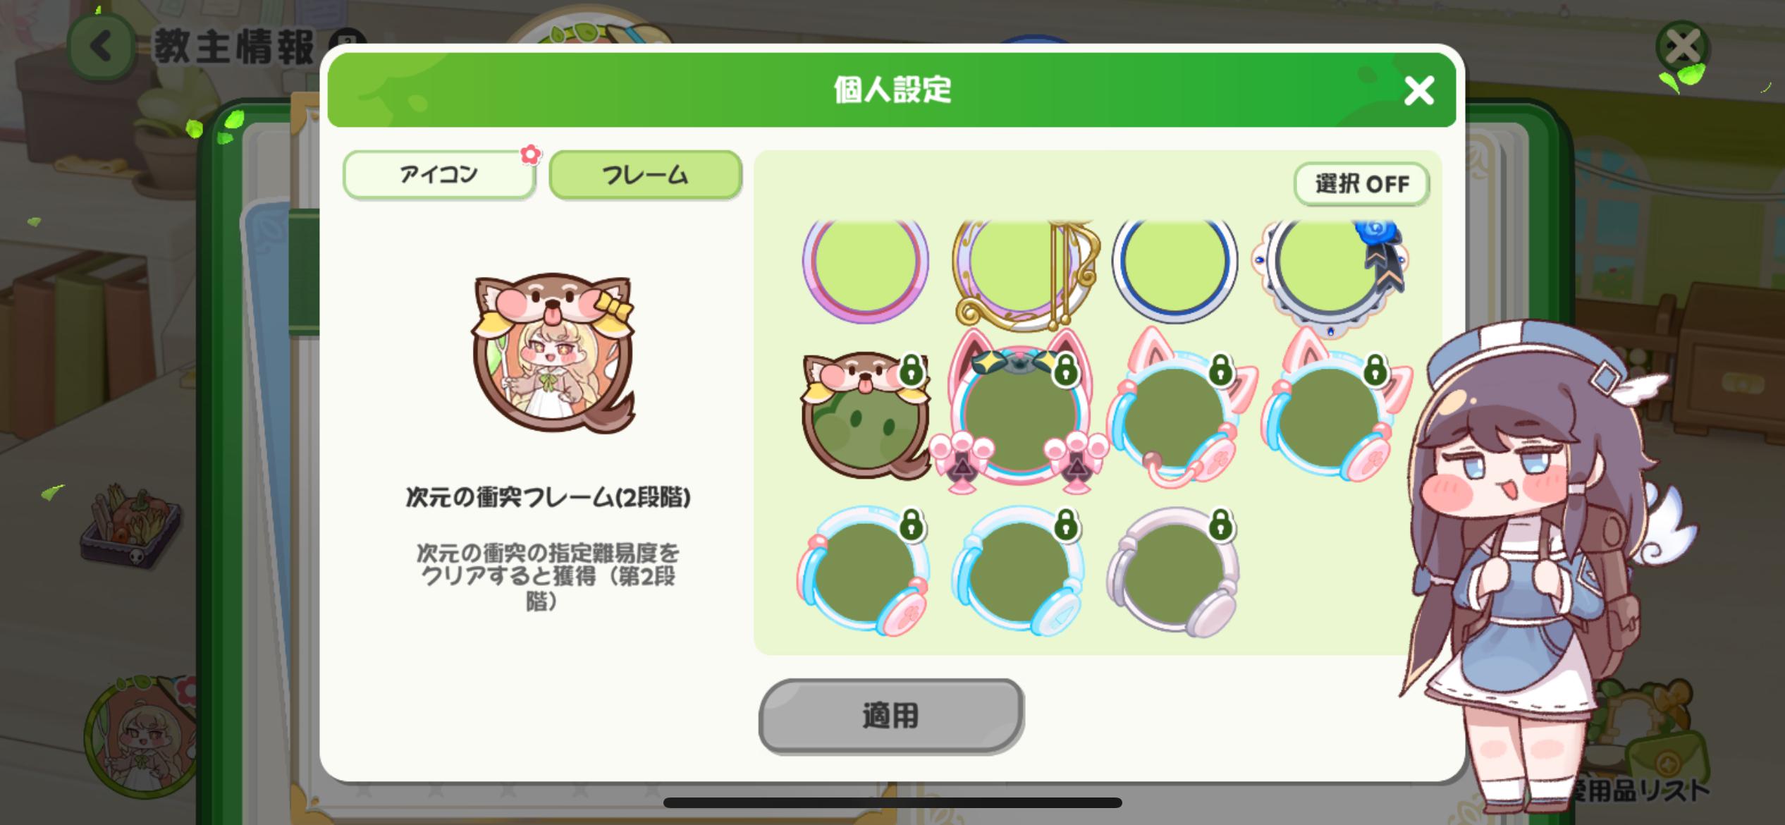This screenshot has width=1785, height=825.
Task: Apply the frame with the 適用 button
Action: (x=891, y=716)
